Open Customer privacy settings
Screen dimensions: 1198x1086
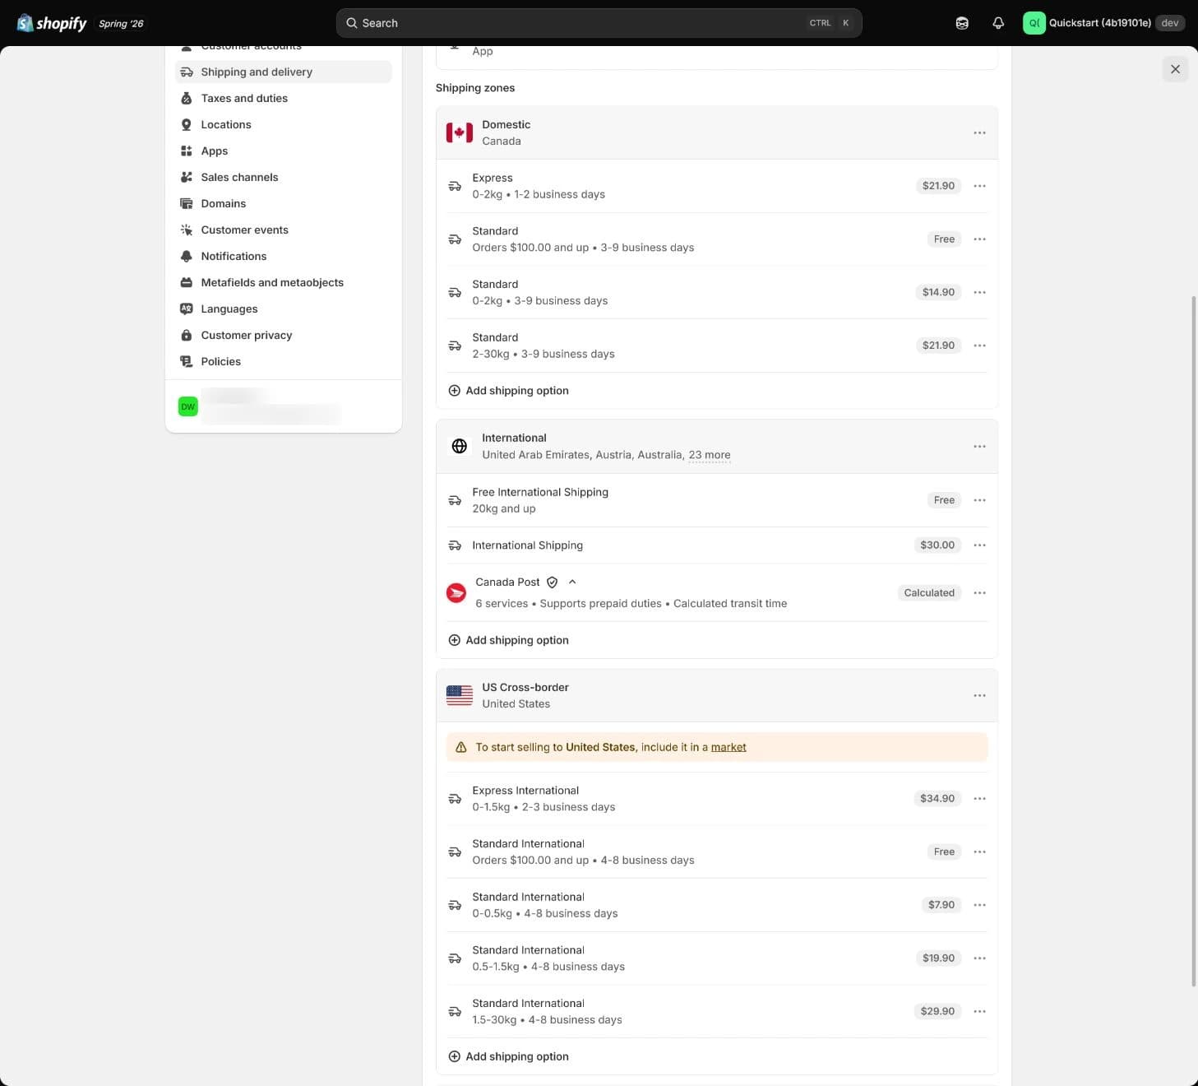283,335
